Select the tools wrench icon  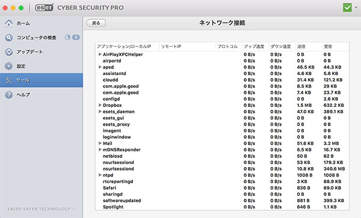pos(9,80)
